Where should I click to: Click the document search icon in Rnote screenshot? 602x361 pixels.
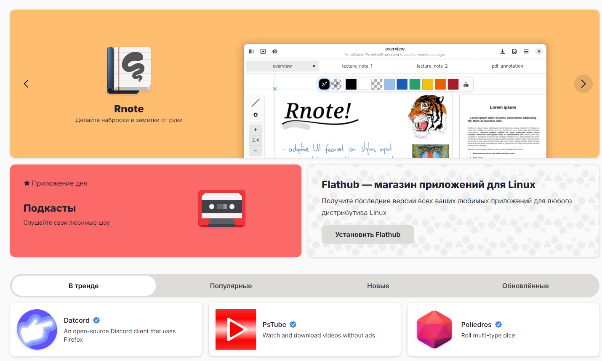[x=514, y=51]
